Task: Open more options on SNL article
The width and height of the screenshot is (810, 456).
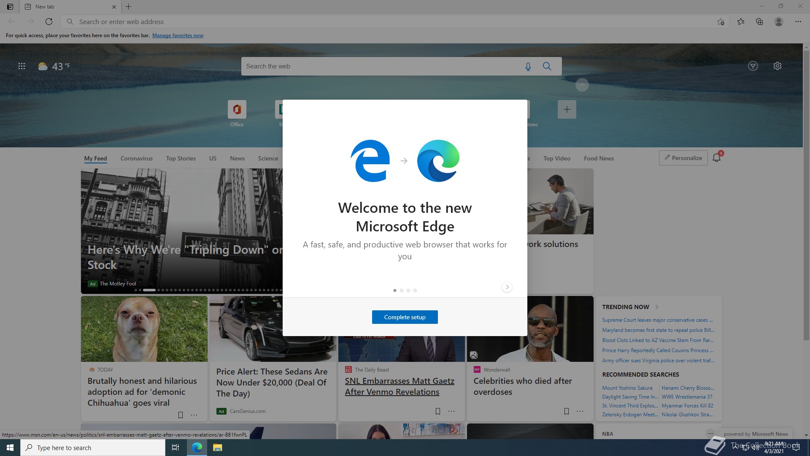Action: pyautogui.click(x=451, y=411)
